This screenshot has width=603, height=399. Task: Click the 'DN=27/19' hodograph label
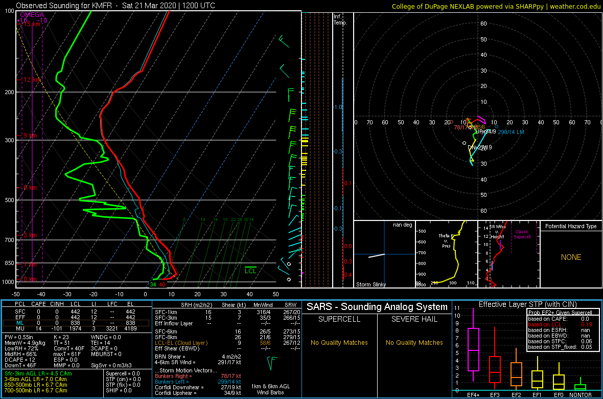pos(479,147)
